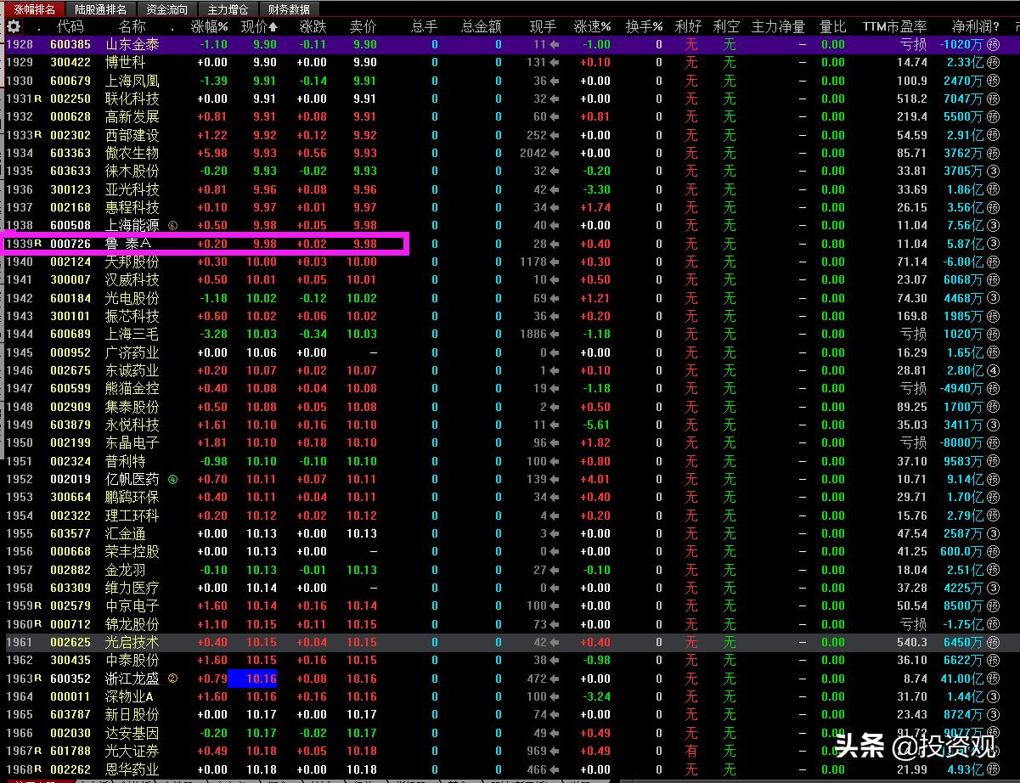Viewport: 1020px width, 783px height.
Task: Sort by the 代码 column header
Action: click(x=70, y=27)
